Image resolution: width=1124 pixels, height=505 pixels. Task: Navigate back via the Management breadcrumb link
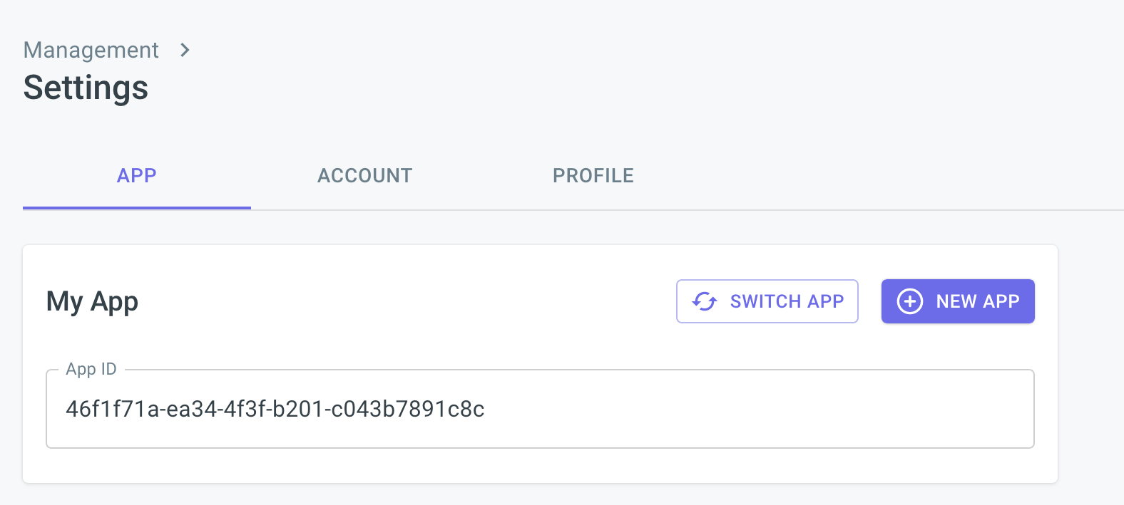pyautogui.click(x=91, y=50)
